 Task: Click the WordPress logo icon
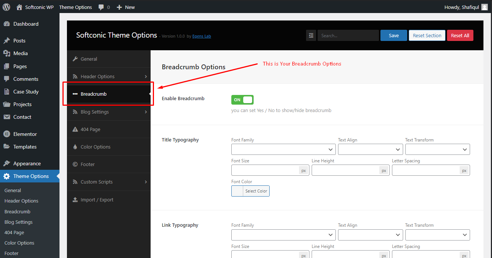[x=6, y=7]
